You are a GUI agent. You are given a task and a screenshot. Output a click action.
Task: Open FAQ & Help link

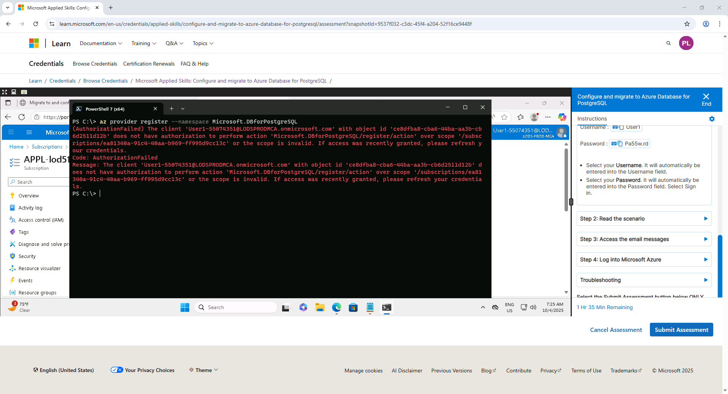[x=195, y=64]
